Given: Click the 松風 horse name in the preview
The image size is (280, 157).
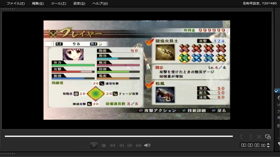Looking at the screenshot, I should click(160, 83).
